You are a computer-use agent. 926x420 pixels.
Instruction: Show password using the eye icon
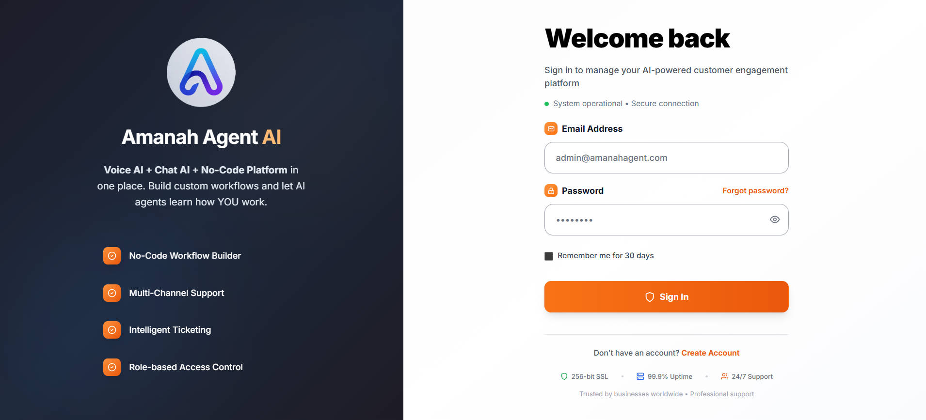tap(775, 219)
